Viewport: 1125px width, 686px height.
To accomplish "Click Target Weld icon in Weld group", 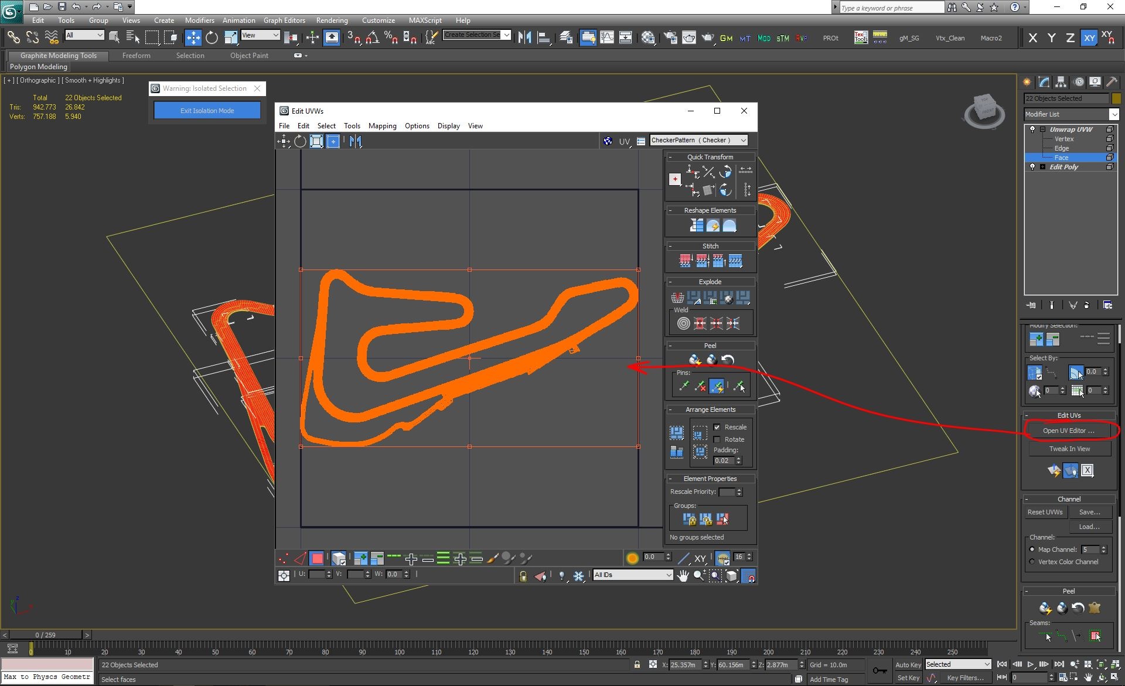I will click(683, 323).
